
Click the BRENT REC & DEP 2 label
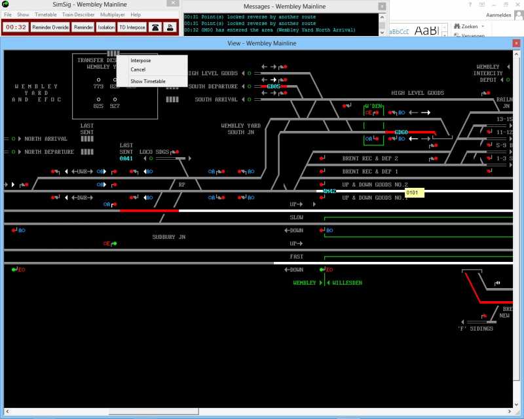(370, 158)
